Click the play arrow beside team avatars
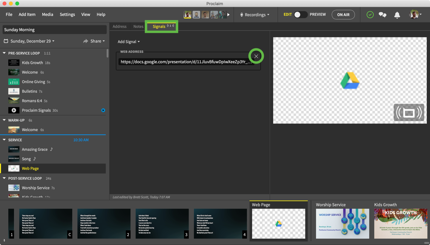The image size is (430, 245). [x=228, y=15]
